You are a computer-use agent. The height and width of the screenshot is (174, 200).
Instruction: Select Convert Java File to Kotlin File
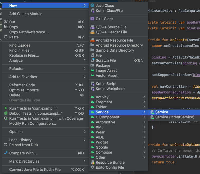(45, 169)
